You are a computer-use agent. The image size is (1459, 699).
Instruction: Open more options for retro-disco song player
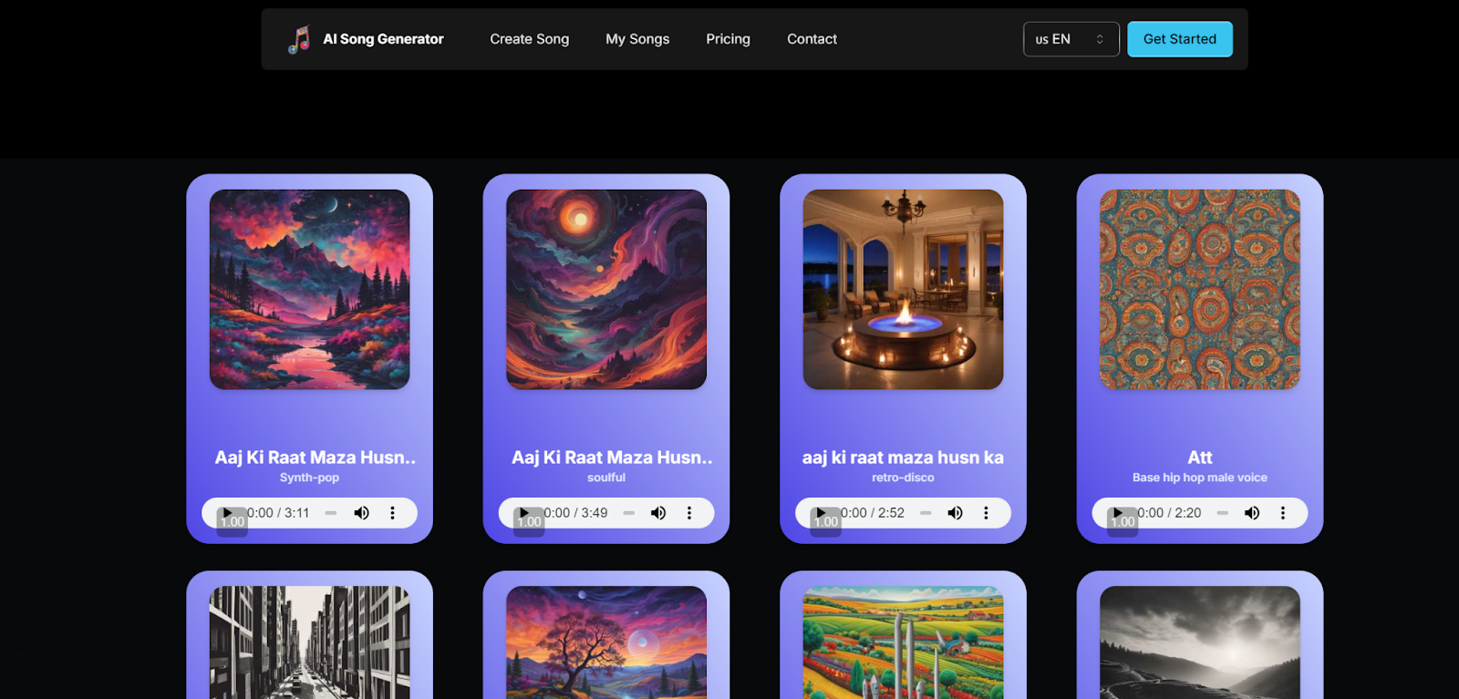tap(986, 513)
